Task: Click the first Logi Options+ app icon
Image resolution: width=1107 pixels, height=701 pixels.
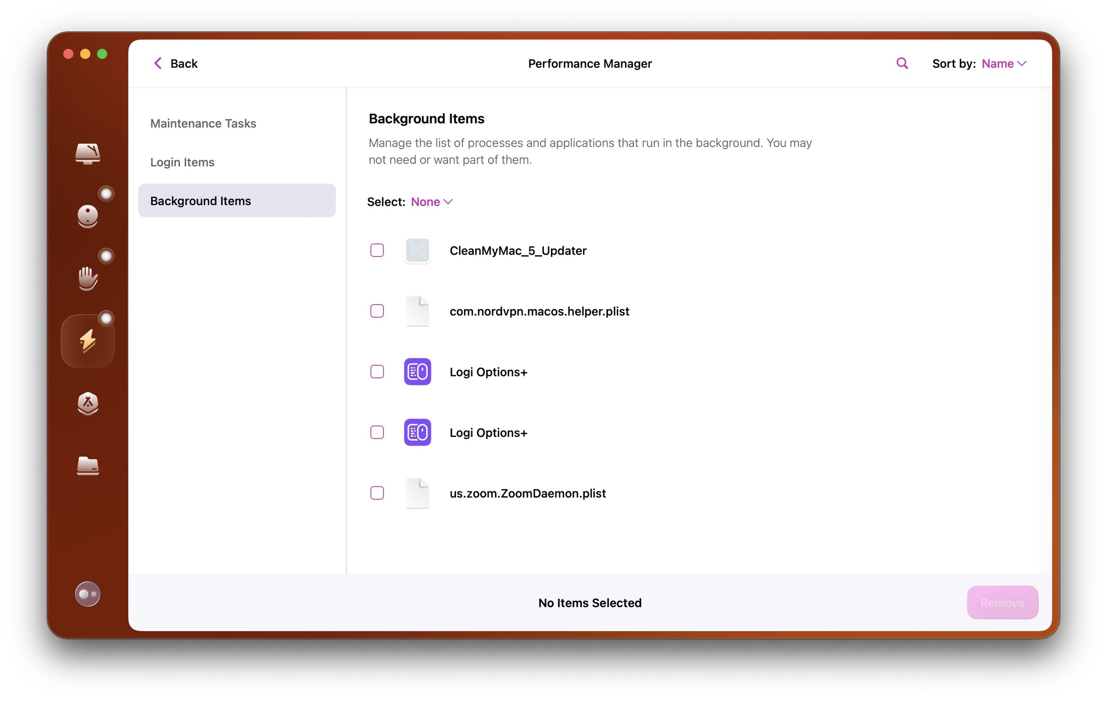Action: pos(418,372)
